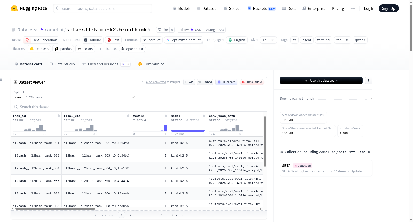This screenshot has height=222, width=413.
Task: Open Data Studio from viewer header
Action: point(252,82)
